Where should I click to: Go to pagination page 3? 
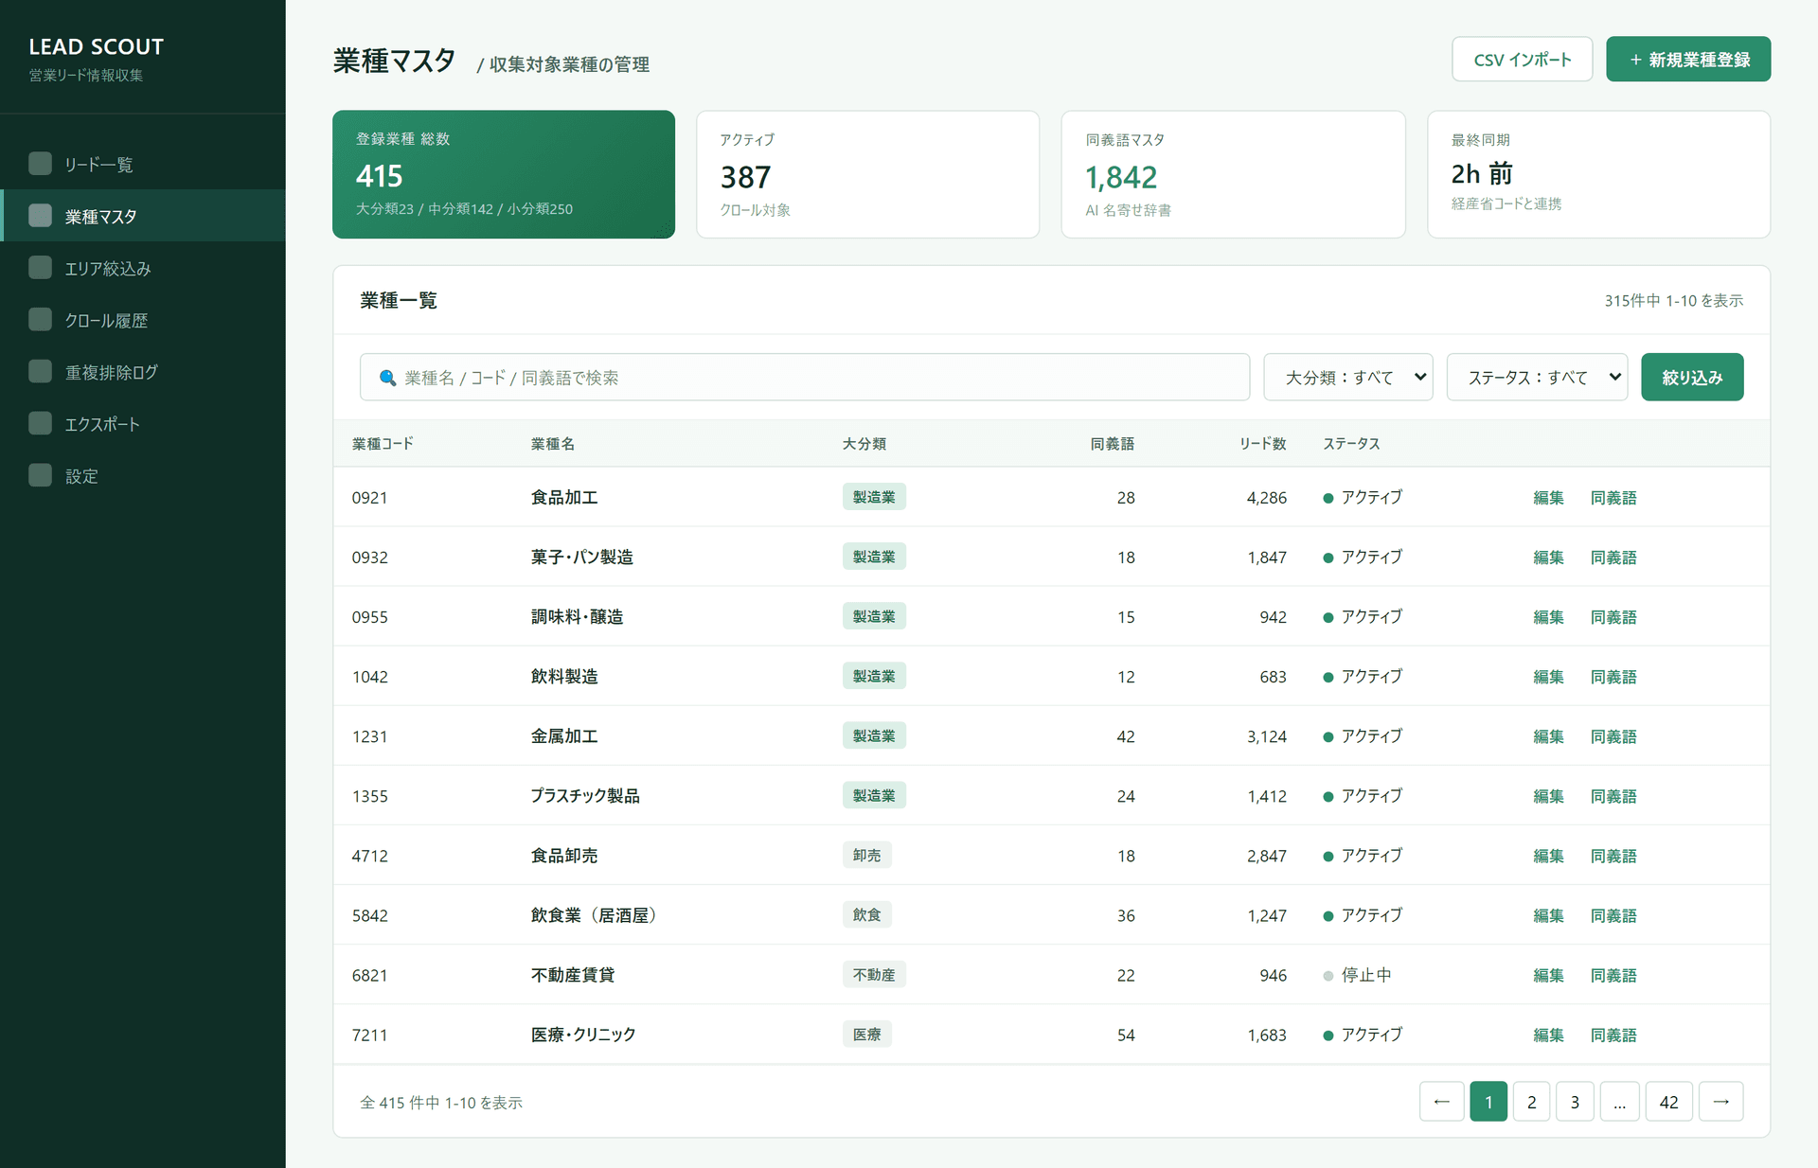click(1575, 1101)
